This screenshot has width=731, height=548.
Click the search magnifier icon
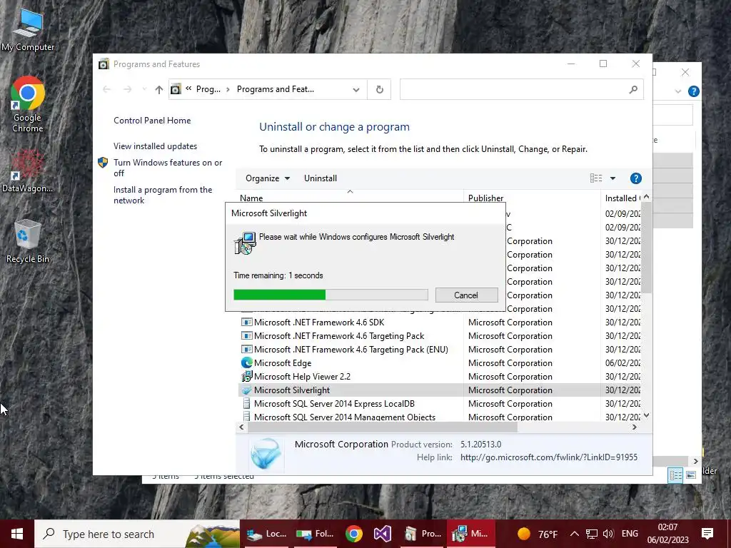tap(632, 89)
